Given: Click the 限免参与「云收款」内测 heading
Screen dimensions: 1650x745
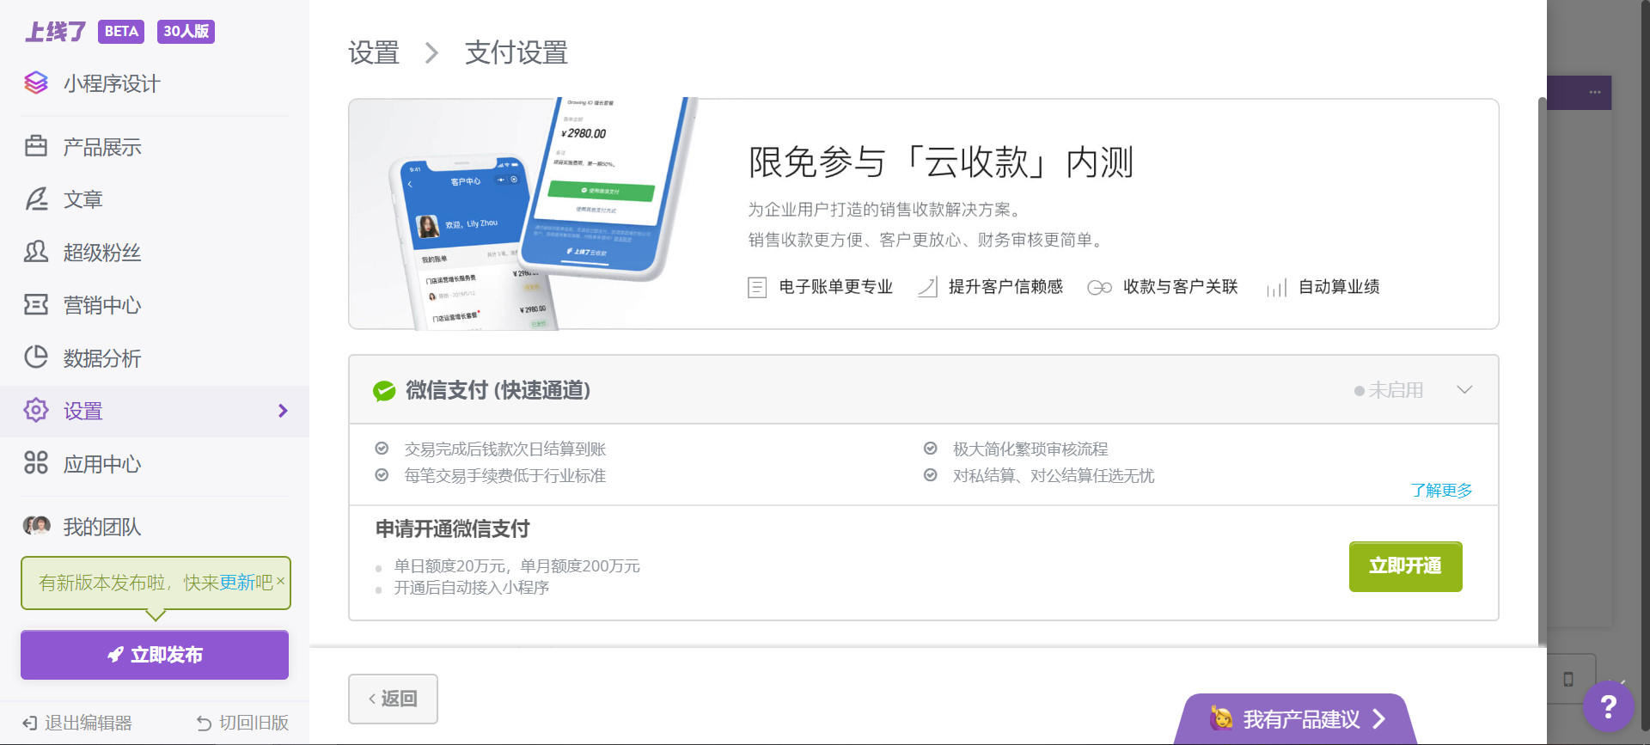Looking at the screenshot, I should (x=941, y=162).
